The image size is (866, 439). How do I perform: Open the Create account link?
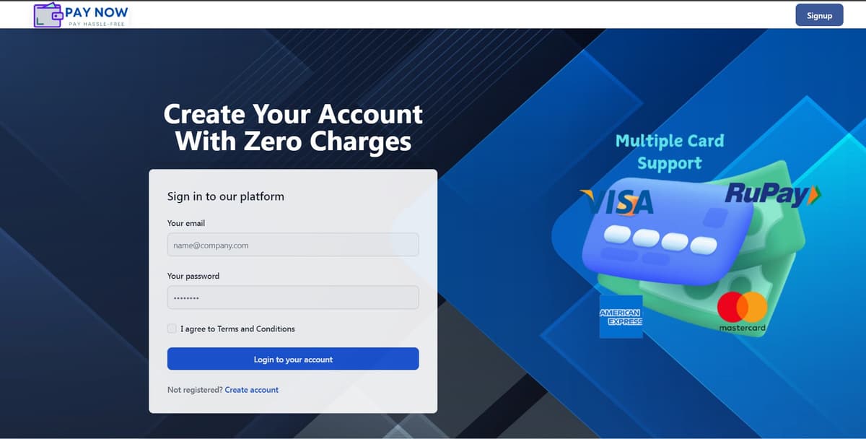tap(252, 390)
